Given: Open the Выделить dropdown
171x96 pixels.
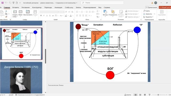Looking at the screenshot, I should click(x=148, y=17).
